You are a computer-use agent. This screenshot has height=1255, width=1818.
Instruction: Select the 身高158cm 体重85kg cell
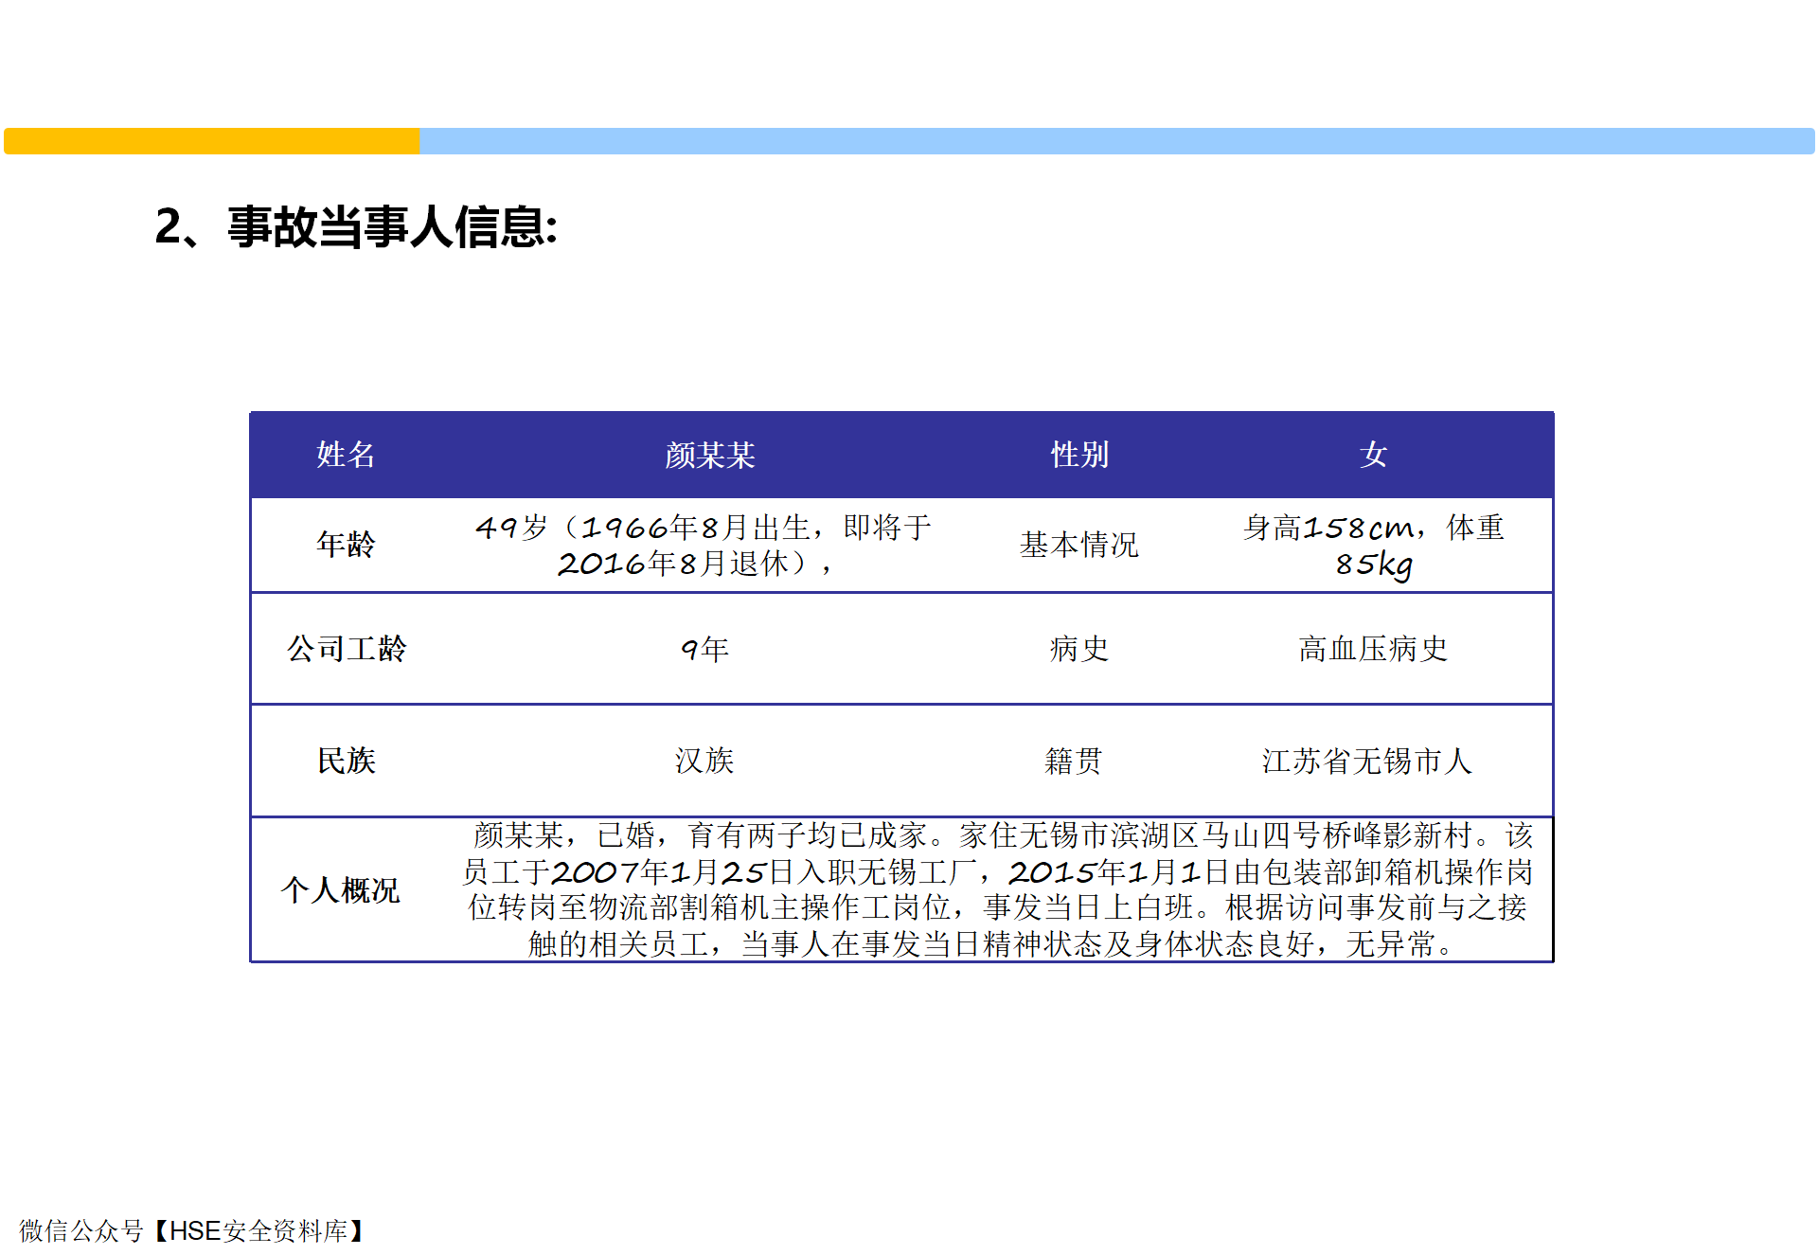click(1373, 546)
